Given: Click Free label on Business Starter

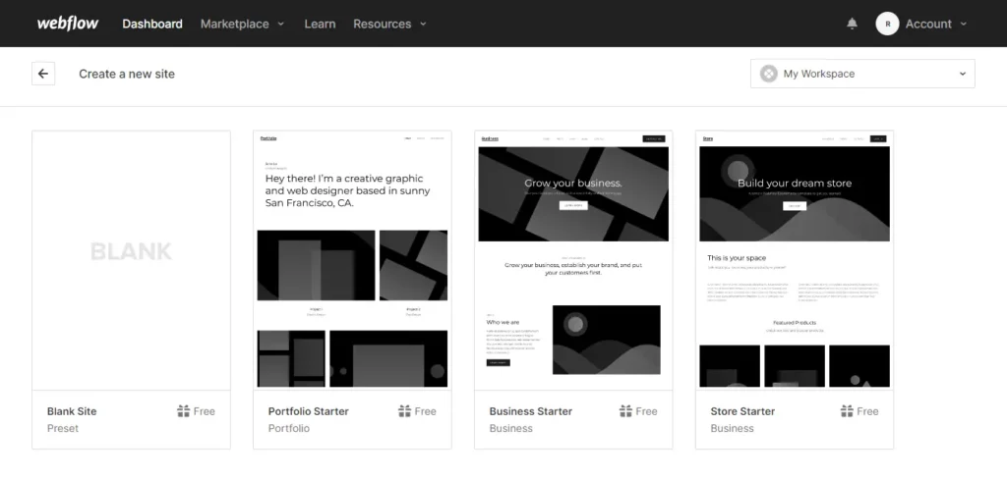Looking at the screenshot, I should point(647,411).
